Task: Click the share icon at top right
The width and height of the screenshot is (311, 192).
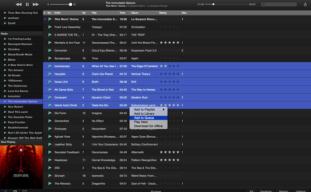Action: tap(305, 4)
